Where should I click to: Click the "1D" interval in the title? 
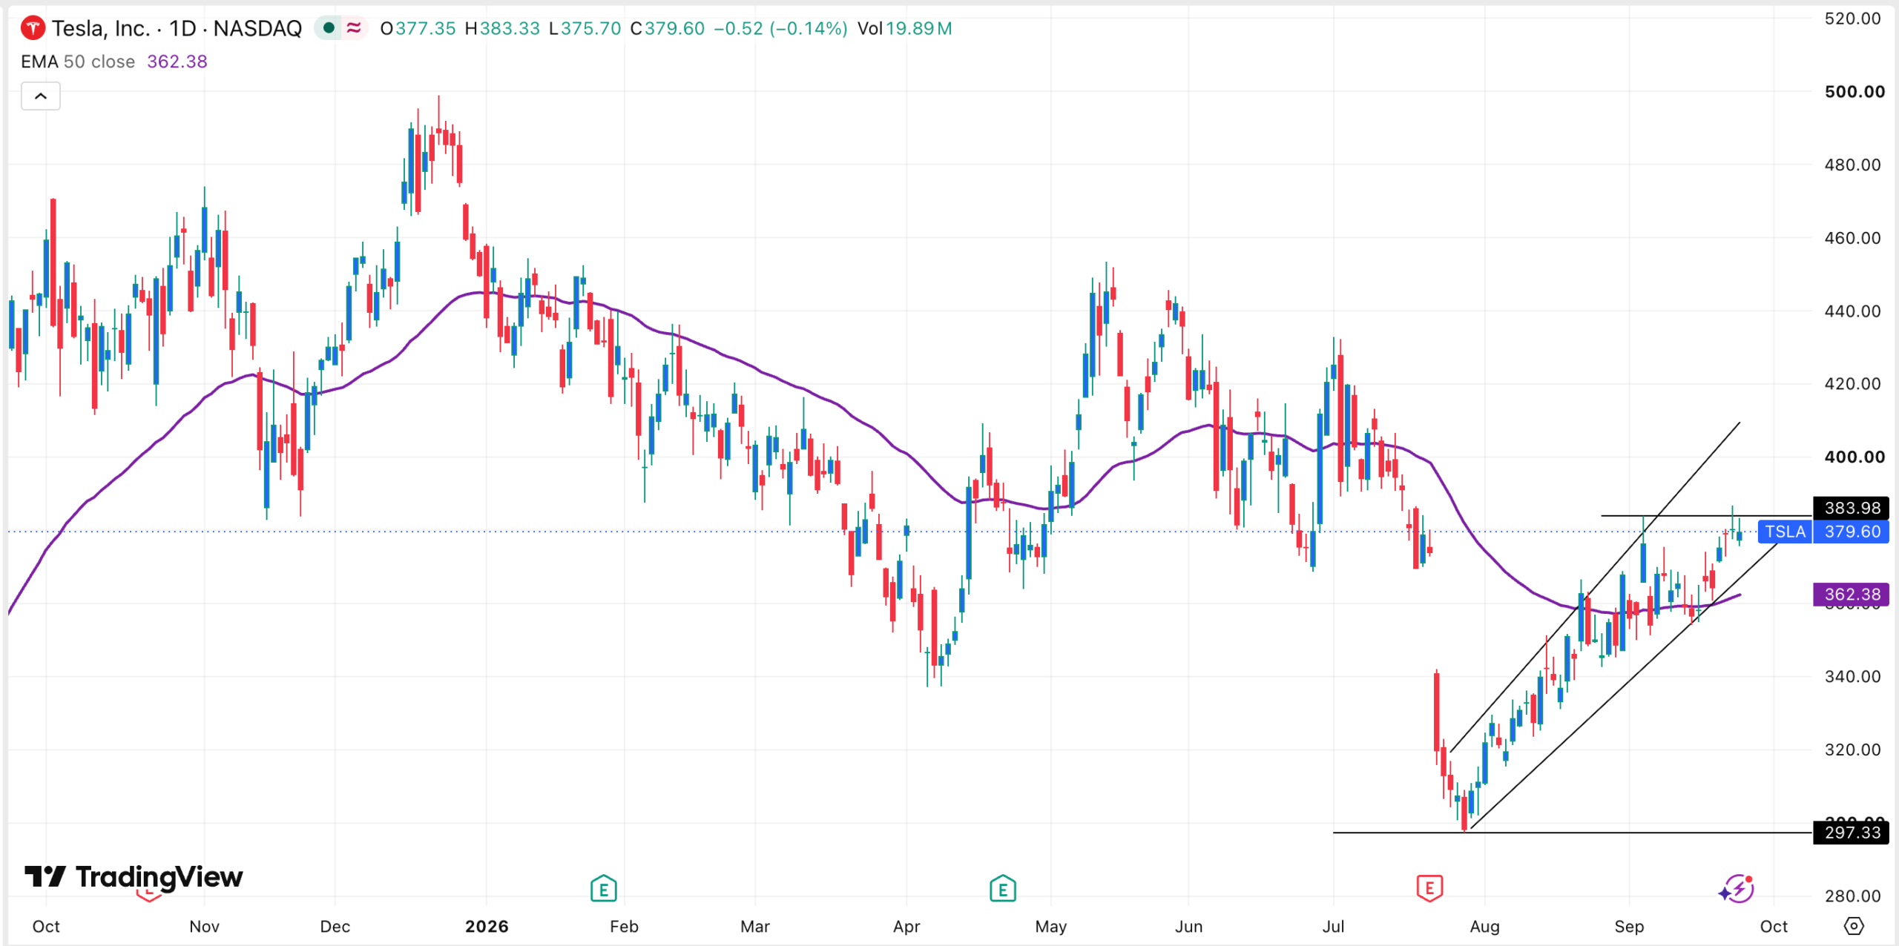(x=182, y=28)
